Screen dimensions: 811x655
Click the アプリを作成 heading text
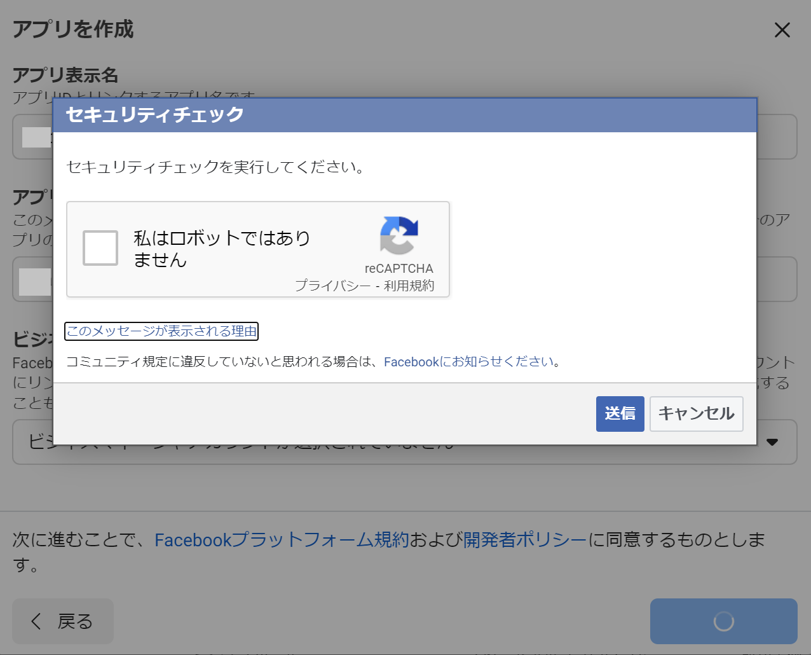point(73,29)
